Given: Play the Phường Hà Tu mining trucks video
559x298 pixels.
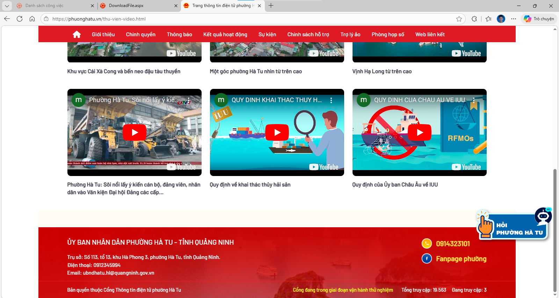Looking at the screenshot, I should click(x=135, y=132).
